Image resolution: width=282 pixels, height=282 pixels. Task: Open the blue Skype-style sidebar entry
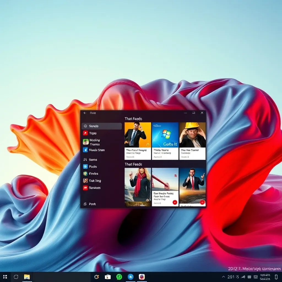point(90,167)
